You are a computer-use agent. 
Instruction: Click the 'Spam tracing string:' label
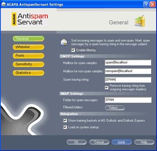pyautogui.click(x=76, y=80)
